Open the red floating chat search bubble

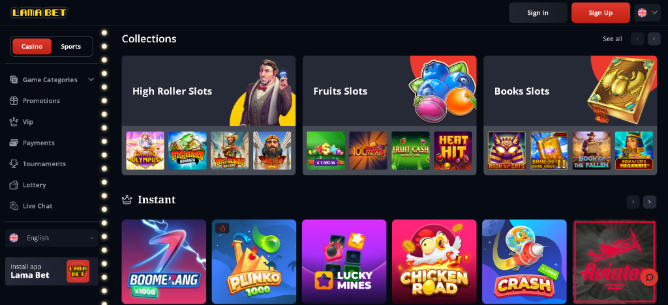[649, 278]
